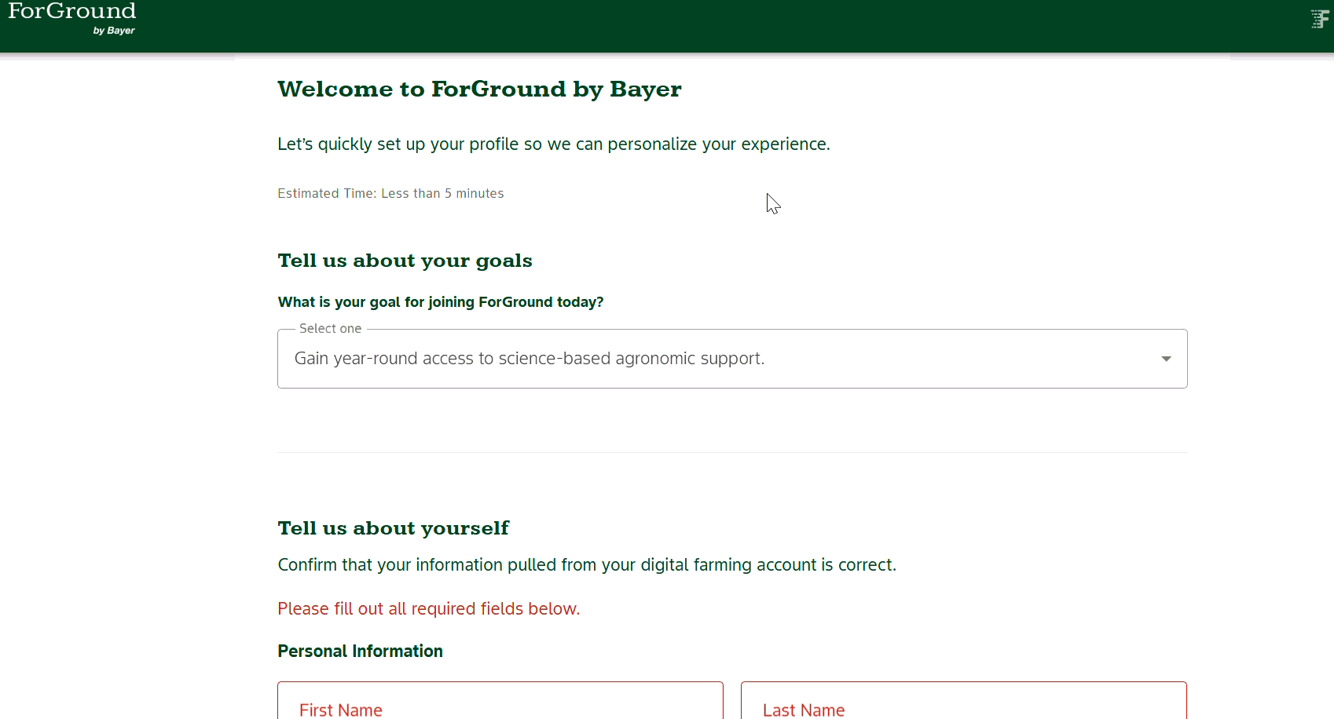Click the Bayer branding in the navigation bar
1334x719 pixels.
tap(113, 31)
